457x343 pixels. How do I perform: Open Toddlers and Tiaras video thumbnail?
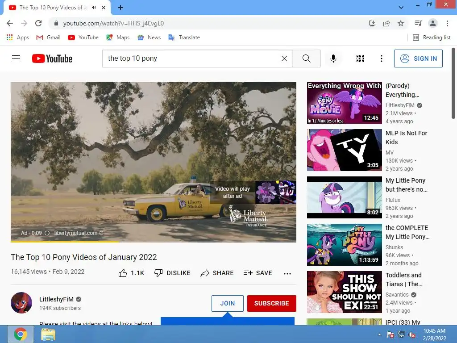[344, 292]
